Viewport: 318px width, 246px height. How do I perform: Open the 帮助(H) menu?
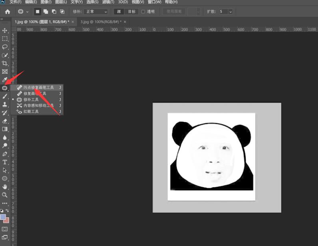pyautogui.click(x=171, y=2)
